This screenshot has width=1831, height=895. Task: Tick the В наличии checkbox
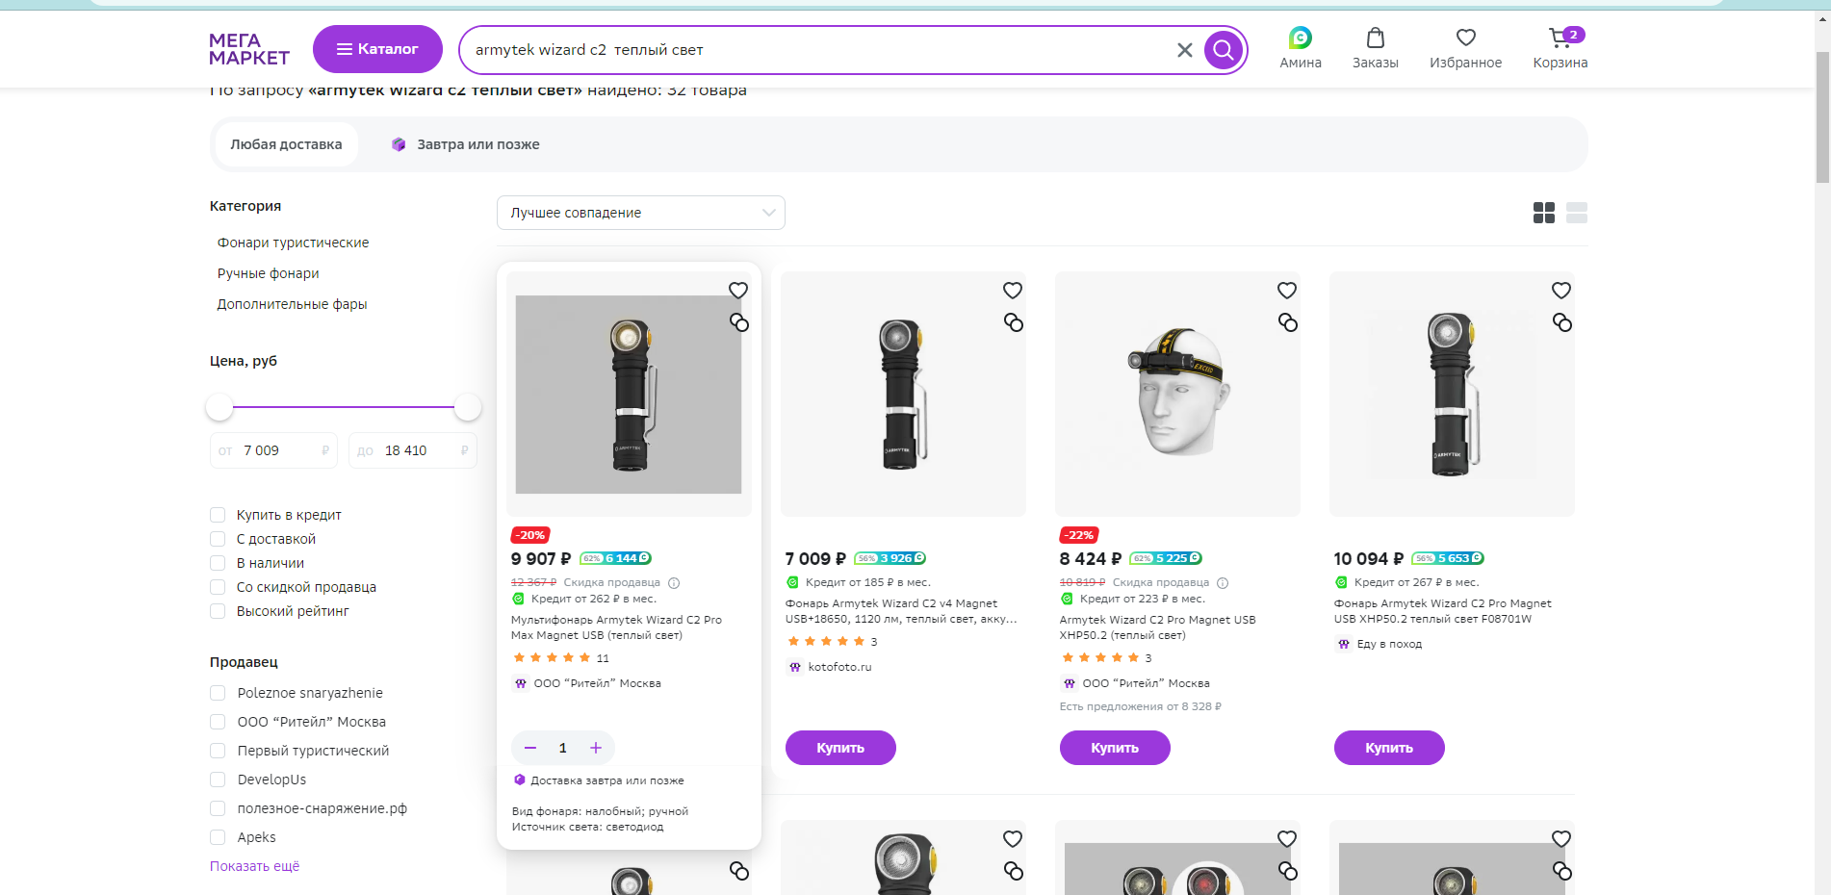[218, 563]
